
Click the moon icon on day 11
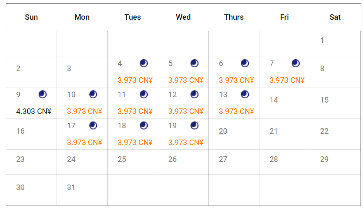[144, 95]
